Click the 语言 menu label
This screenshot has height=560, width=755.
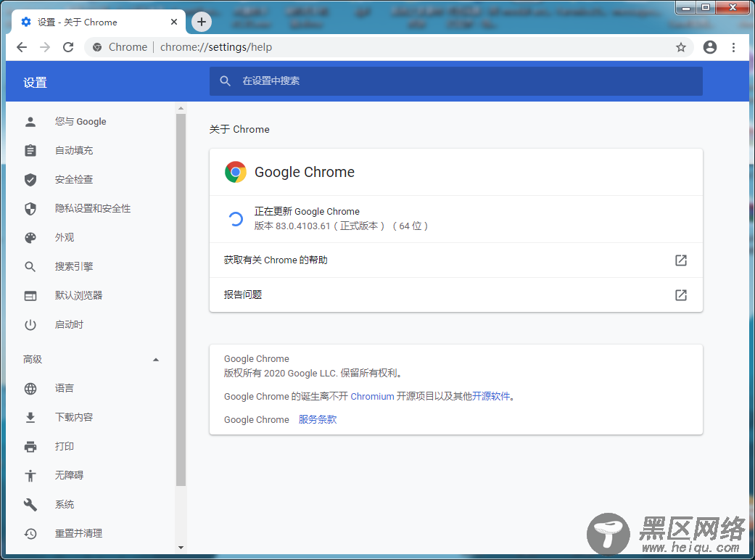[64, 389]
